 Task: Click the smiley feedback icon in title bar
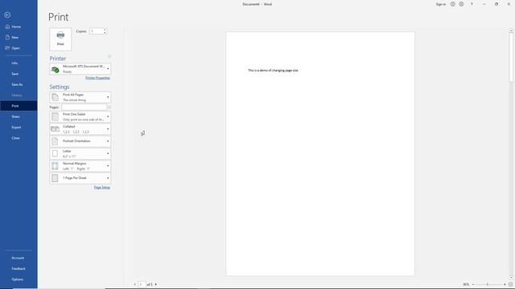click(452, 4)
